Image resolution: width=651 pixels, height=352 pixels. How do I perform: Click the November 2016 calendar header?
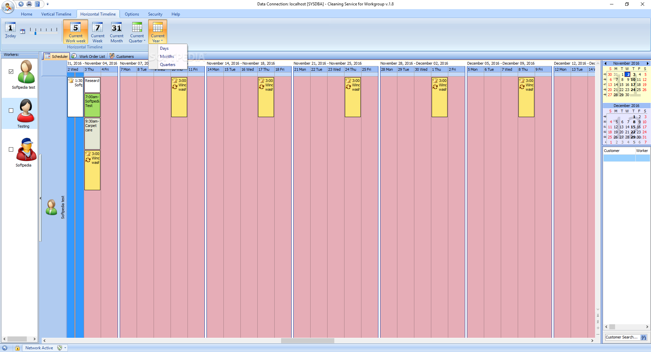(626, 63)
